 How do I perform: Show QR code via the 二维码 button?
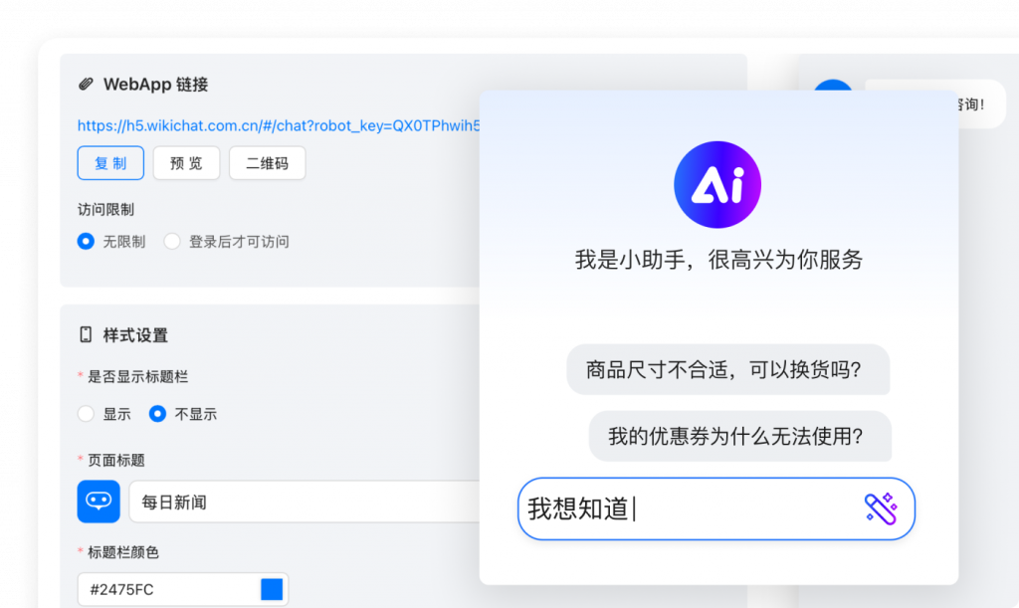pyautogui.click(x=267, y=162)
